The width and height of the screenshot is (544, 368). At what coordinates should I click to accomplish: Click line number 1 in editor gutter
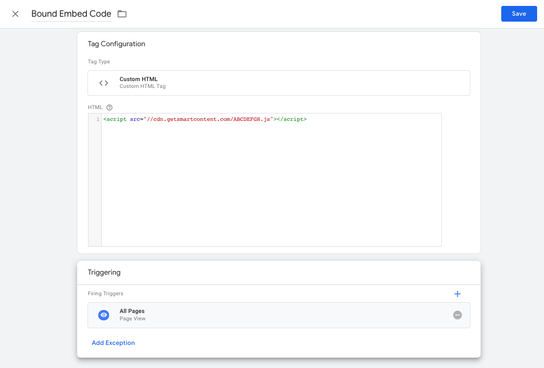tap(98, 119)
